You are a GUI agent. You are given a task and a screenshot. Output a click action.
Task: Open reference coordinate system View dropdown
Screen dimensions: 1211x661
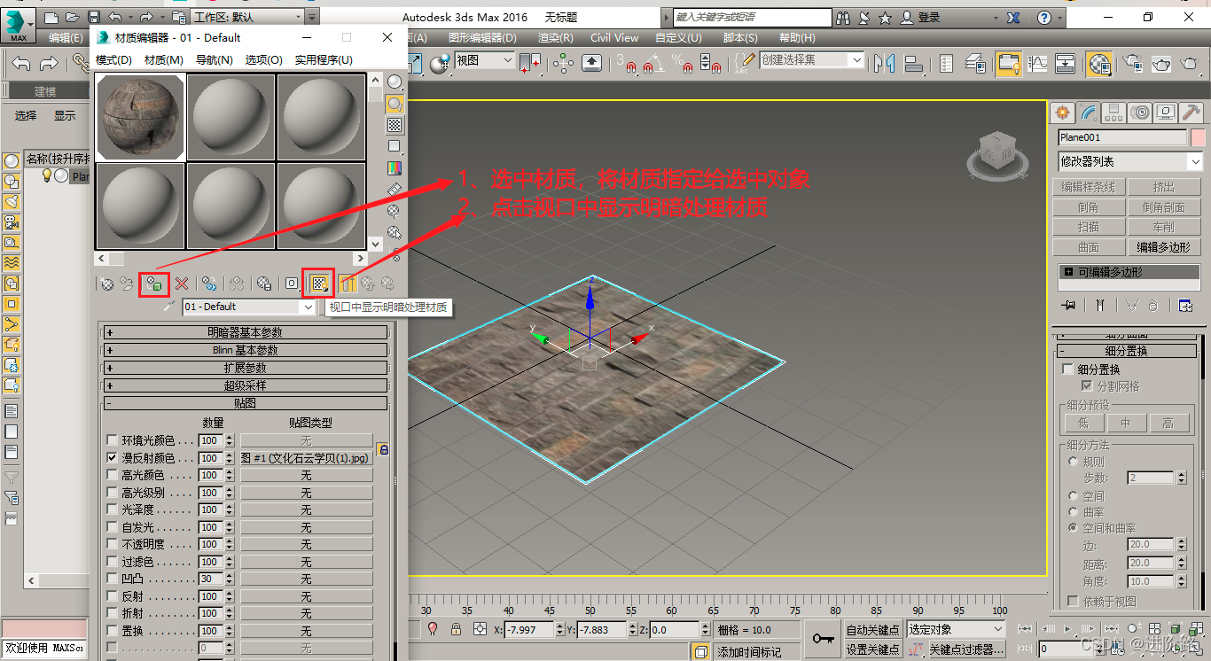(x=508, y=60)
